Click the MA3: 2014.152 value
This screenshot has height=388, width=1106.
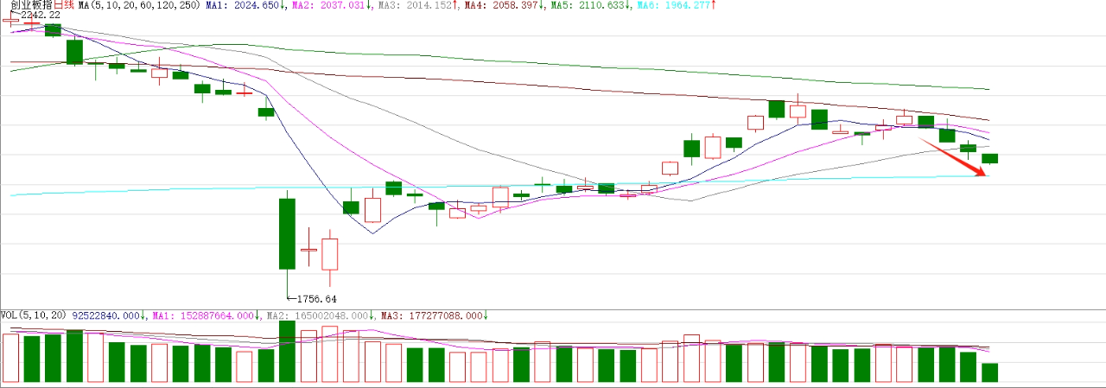pos(416,5)
